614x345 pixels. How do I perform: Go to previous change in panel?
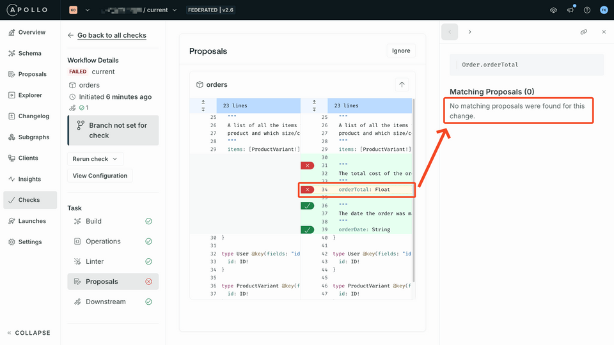[x=450, y=32]
